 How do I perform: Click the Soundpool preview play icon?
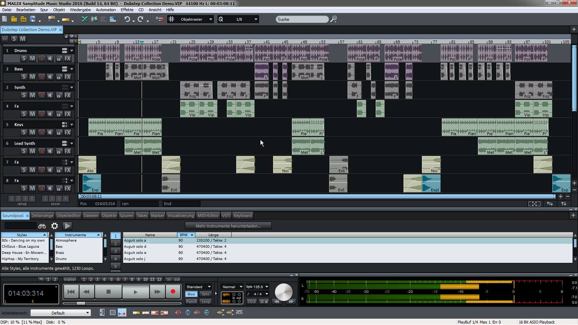67,226
